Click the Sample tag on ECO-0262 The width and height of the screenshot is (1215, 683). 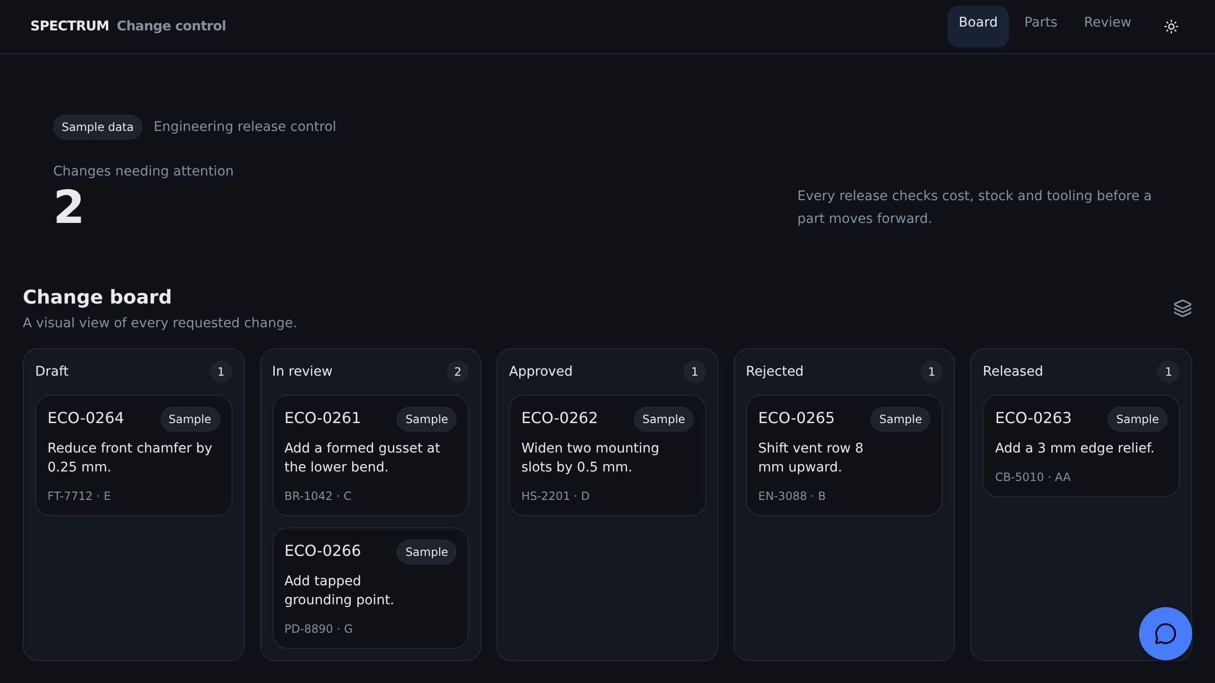(x=664, y=419)
